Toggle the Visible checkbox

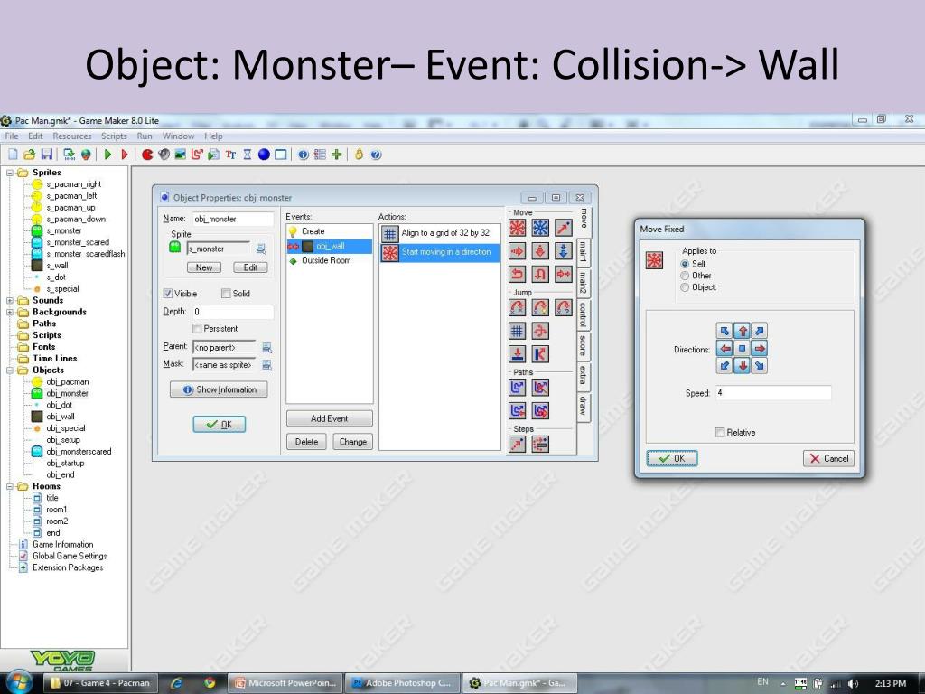[167, 294]
